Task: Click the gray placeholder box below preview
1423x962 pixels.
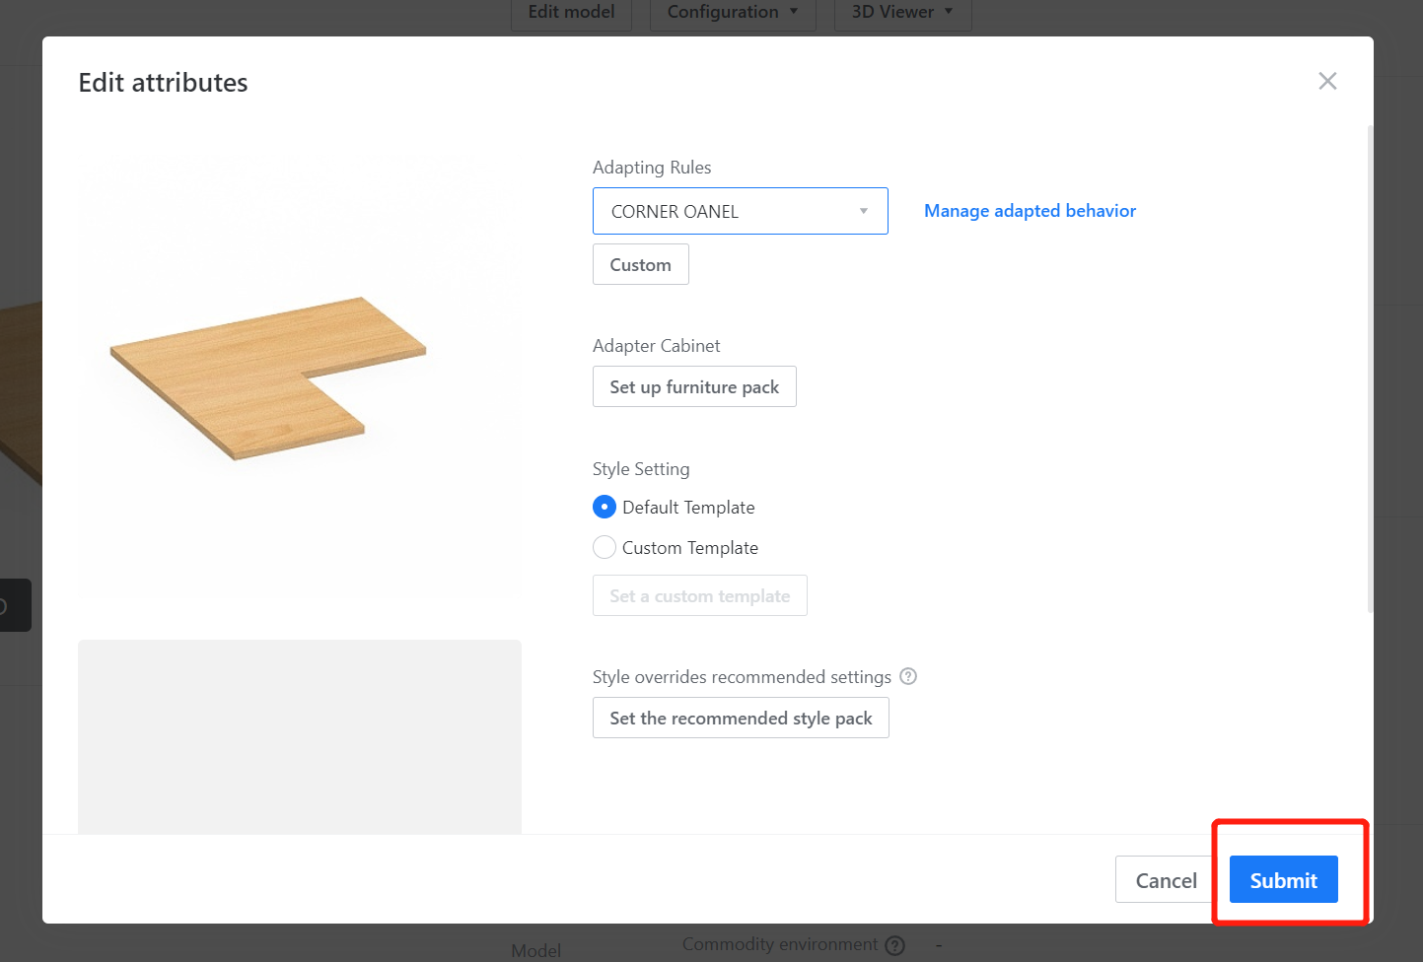Action: (300, 736)
